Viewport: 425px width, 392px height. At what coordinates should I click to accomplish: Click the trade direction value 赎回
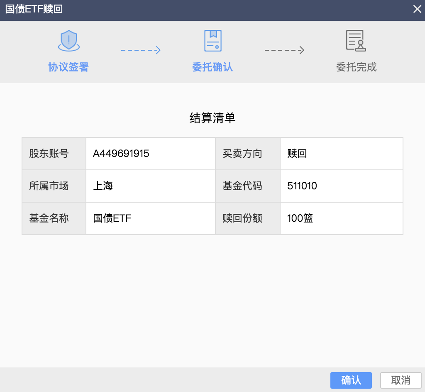point(297,154)
